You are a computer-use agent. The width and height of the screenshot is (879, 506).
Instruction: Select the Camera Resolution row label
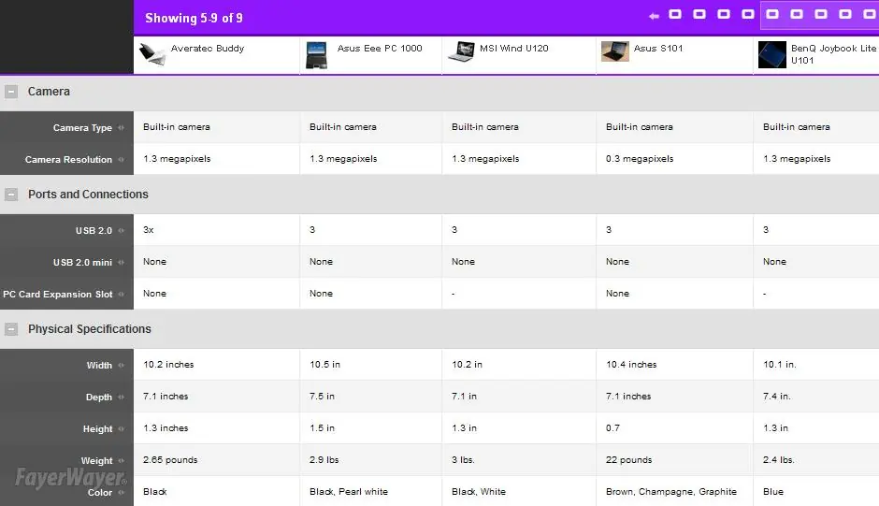click(x=68, y=159)
